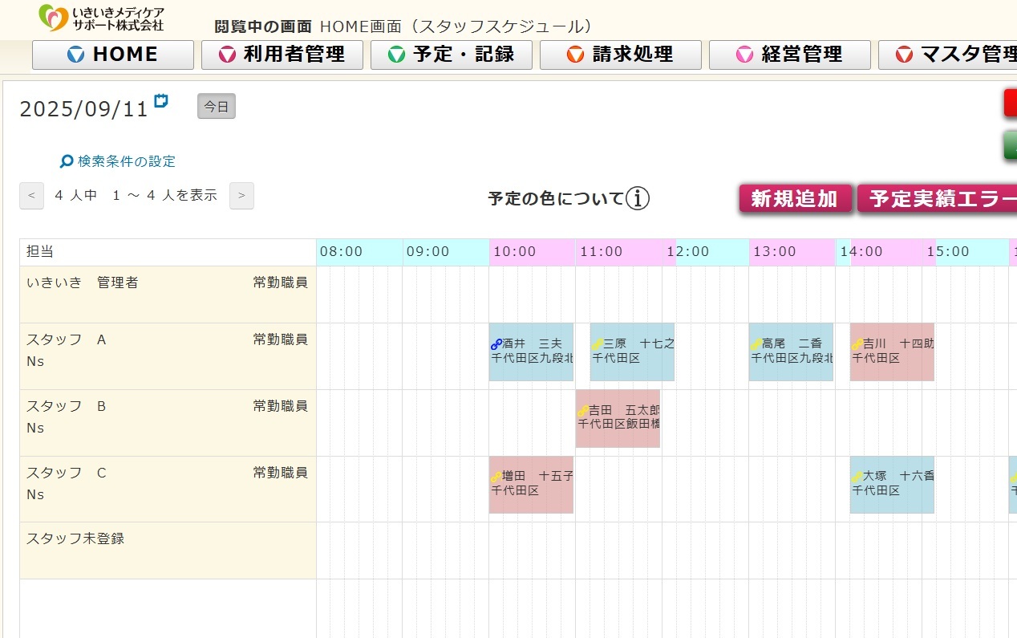This screenshot has width=1017, height=638.
Task: Open the 経営管理 menu
Action: pos(790,55)
